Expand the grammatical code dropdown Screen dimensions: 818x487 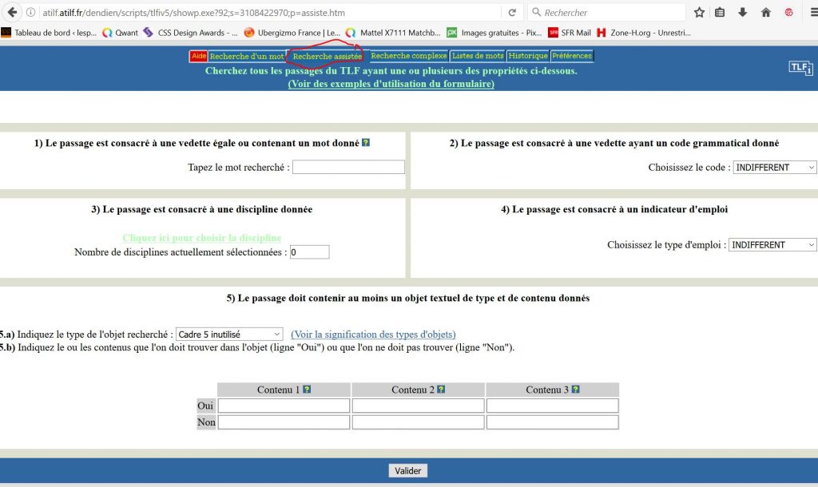[774, 168]
